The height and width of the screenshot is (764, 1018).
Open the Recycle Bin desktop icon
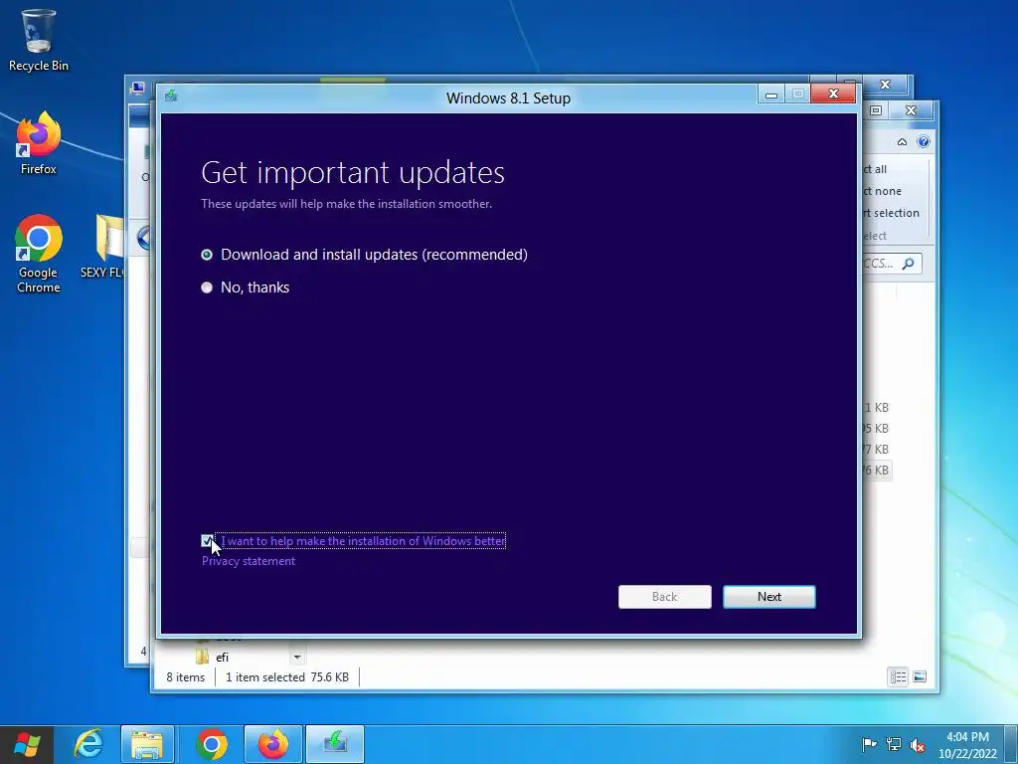coord(39,40)
